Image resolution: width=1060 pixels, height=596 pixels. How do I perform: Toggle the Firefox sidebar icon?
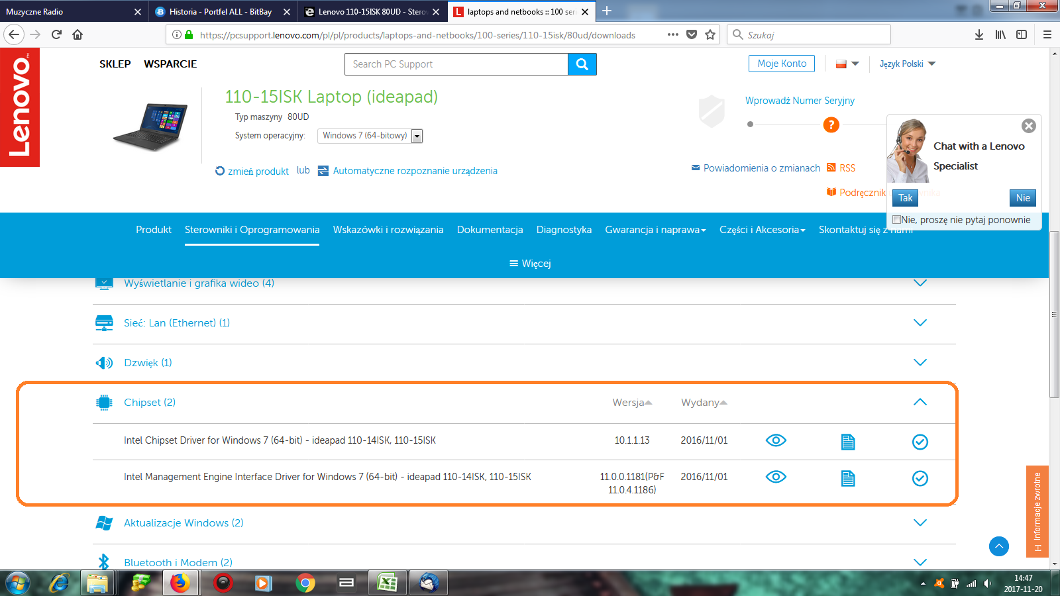pyautogui.click(x=1022, y=34)
